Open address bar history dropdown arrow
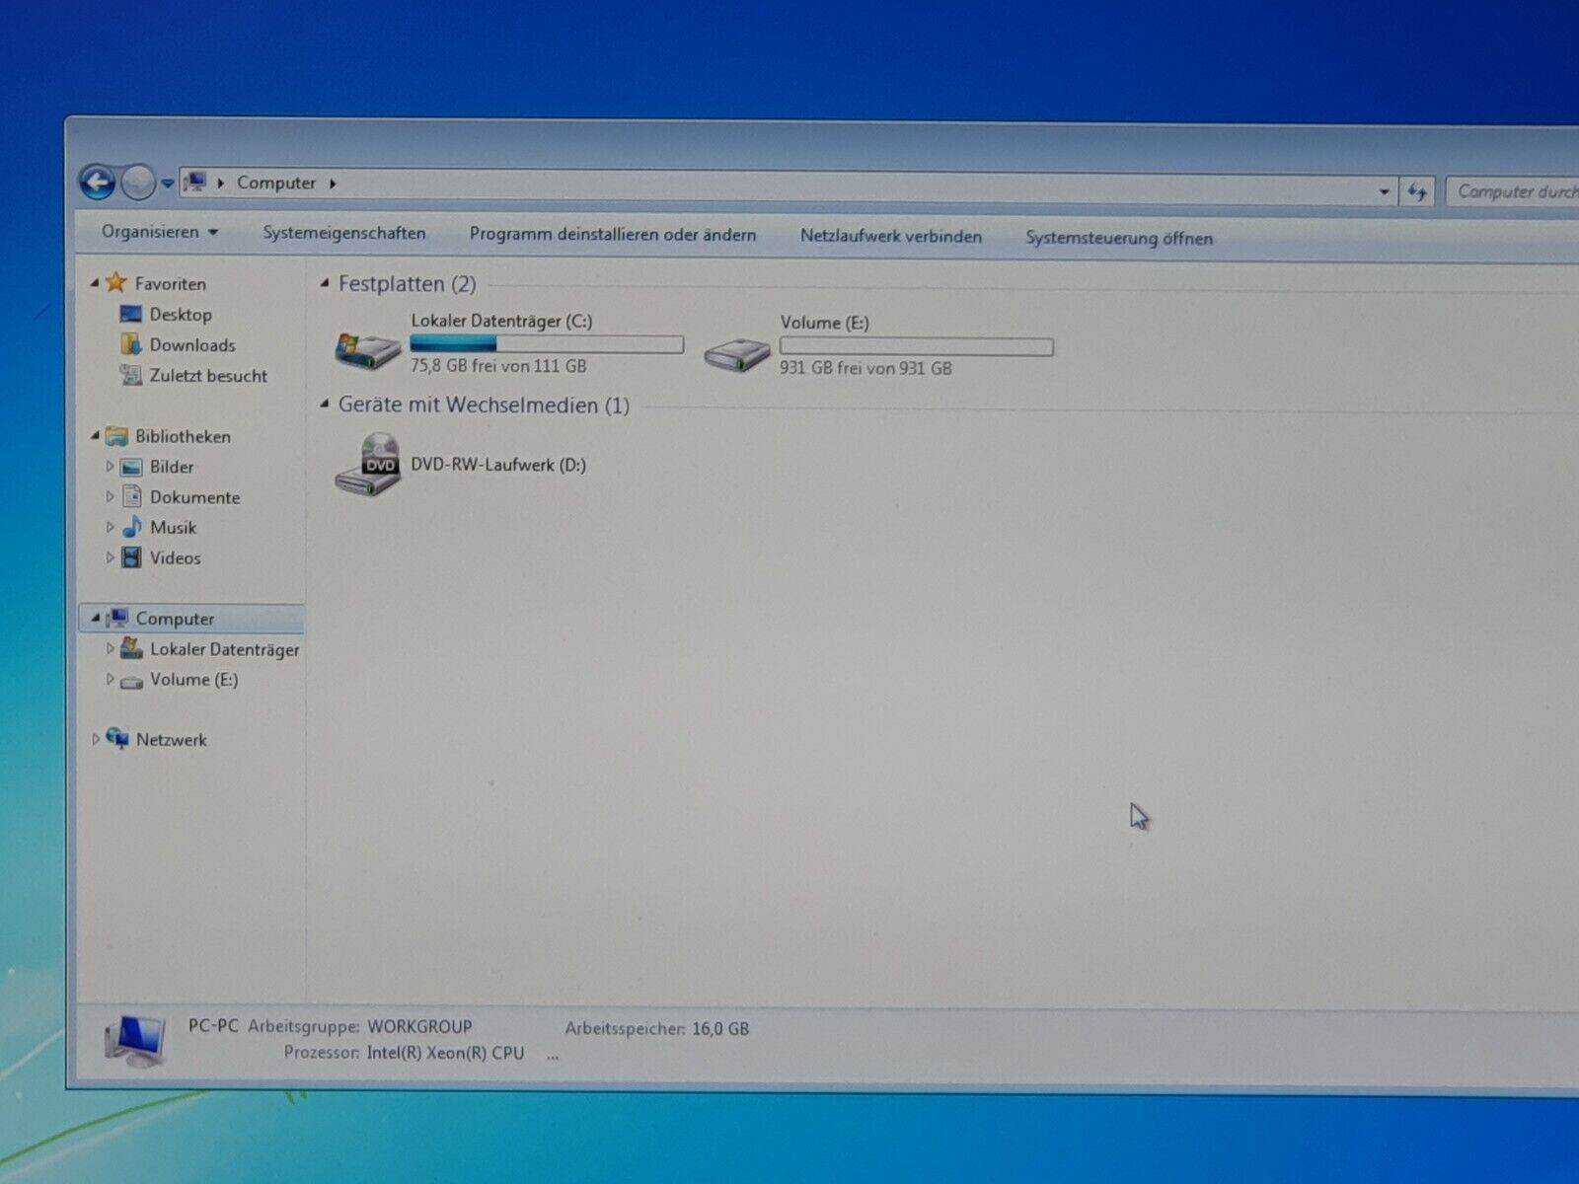 click(1384, 191)
